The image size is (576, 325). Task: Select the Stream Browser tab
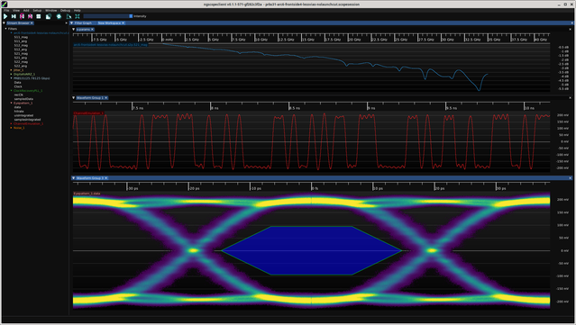pyautogui.click(x=18, y=23)
